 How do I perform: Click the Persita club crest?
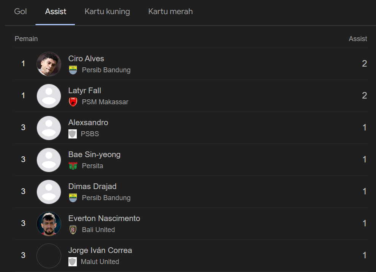tap(73, 166)
